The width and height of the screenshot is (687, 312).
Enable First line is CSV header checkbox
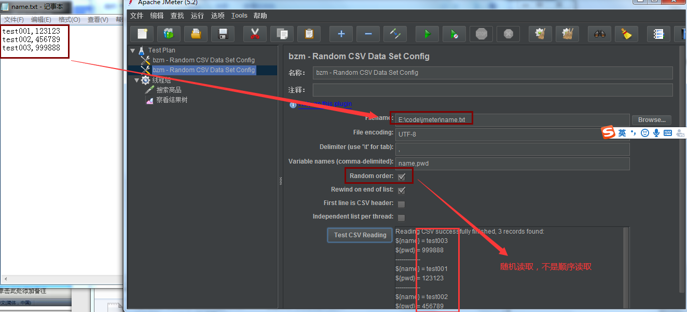pyautogui.click(x=401, y=204)
